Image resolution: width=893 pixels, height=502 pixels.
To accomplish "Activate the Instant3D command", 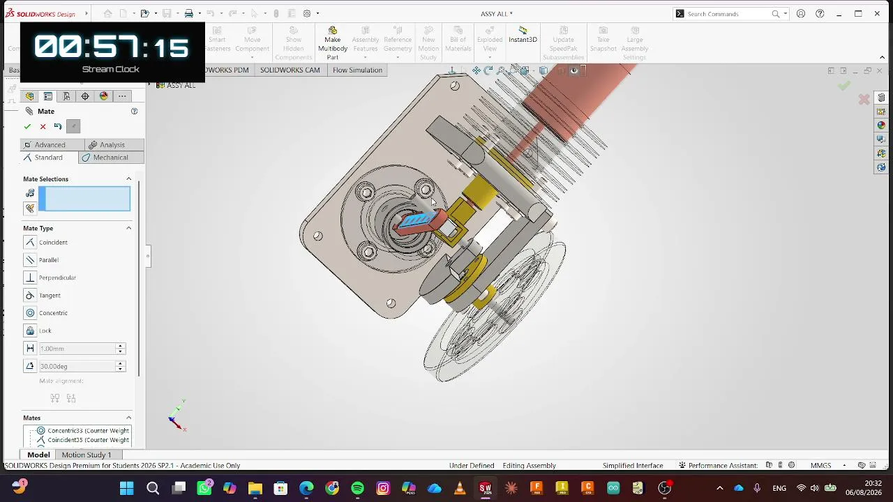I will [x=523, y=35].
